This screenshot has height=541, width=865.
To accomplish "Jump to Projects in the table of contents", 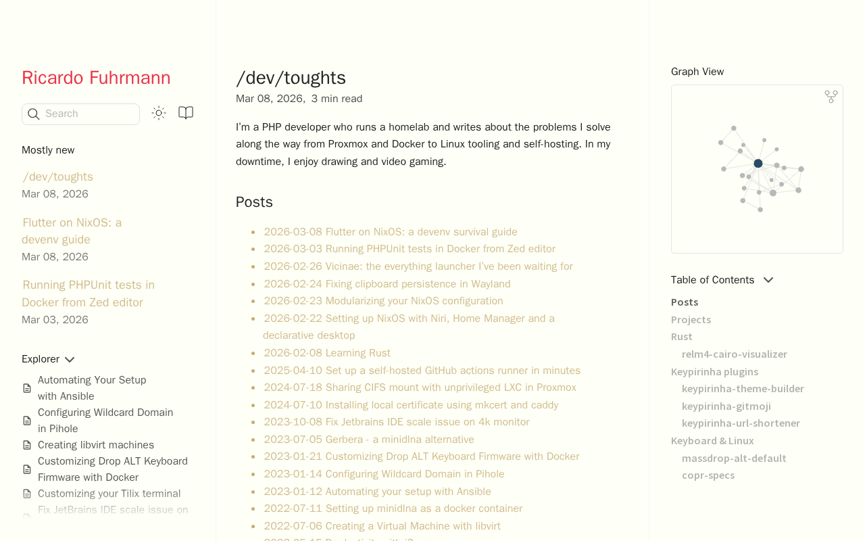I will (x=691, y=319).
